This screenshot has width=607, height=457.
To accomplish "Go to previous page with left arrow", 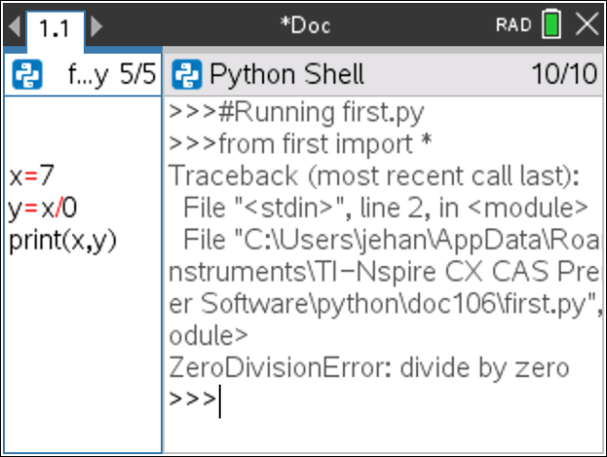I will pyautogui.click(x=14, y=26).
